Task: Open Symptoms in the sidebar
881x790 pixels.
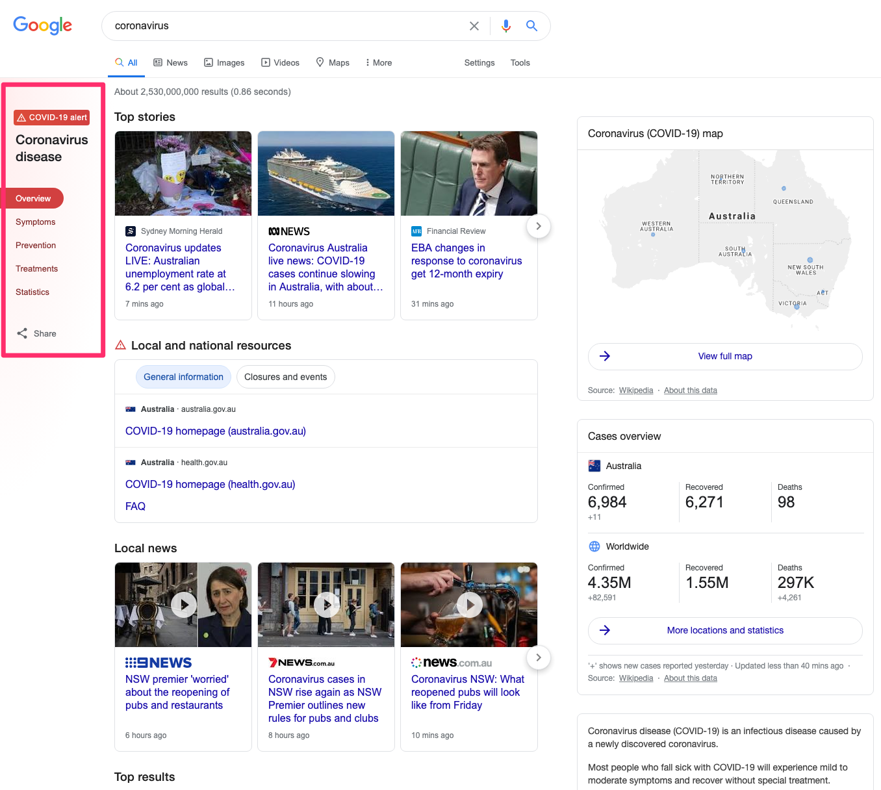Action: (36, 222)
